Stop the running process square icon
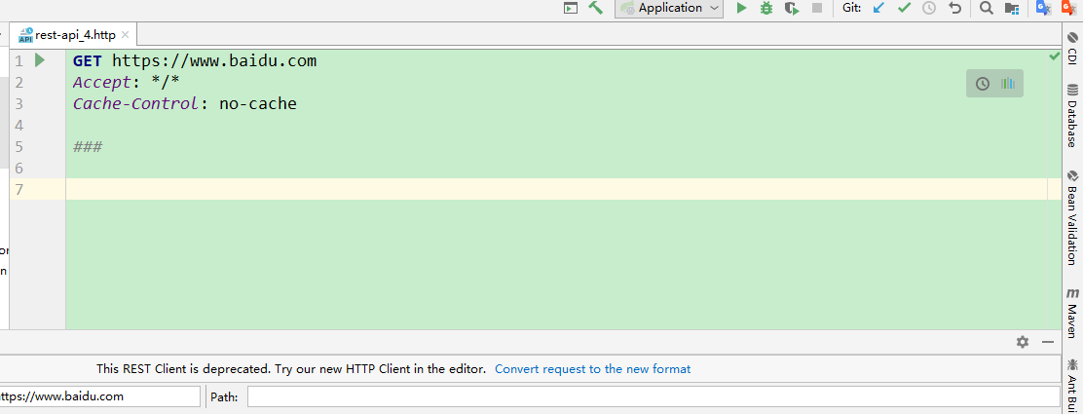The image size is (1083, 414). pos(817,9)
